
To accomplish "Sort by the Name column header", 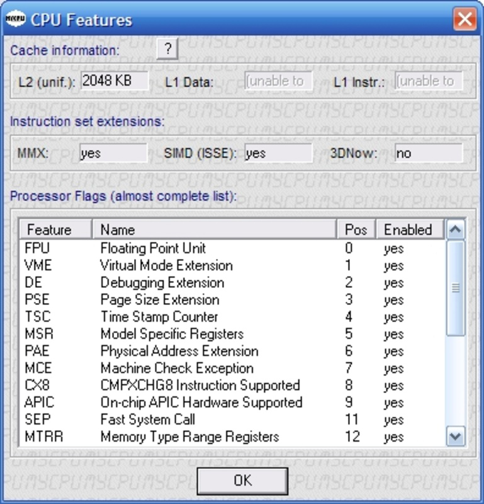I will click(215, 229).
